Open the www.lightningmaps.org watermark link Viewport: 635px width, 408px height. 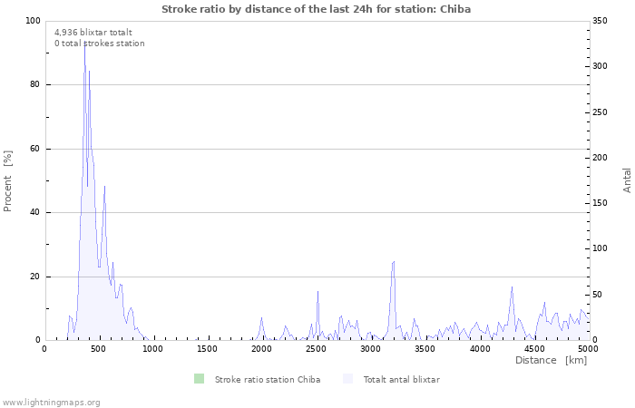pyautogui.click(x=51, y=402)
